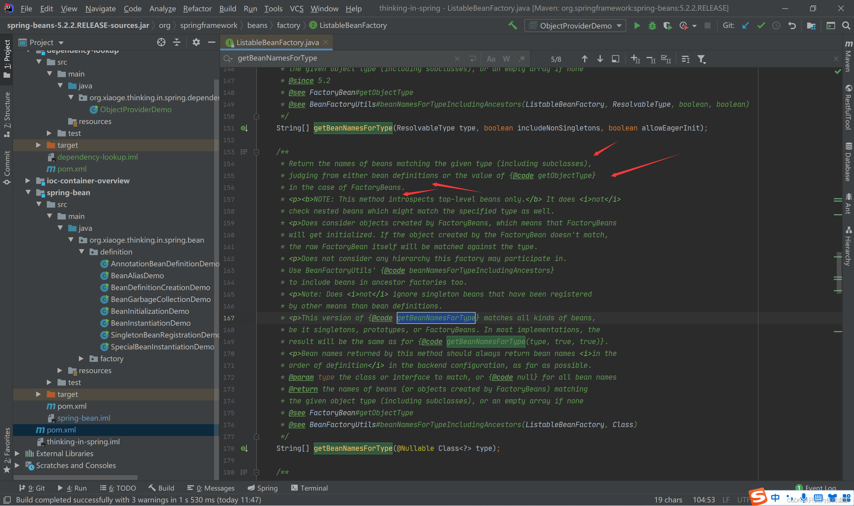The height and width of the screenshot is (506, 854).
Task: Open the Refactor menu
Action: (197, 9)
